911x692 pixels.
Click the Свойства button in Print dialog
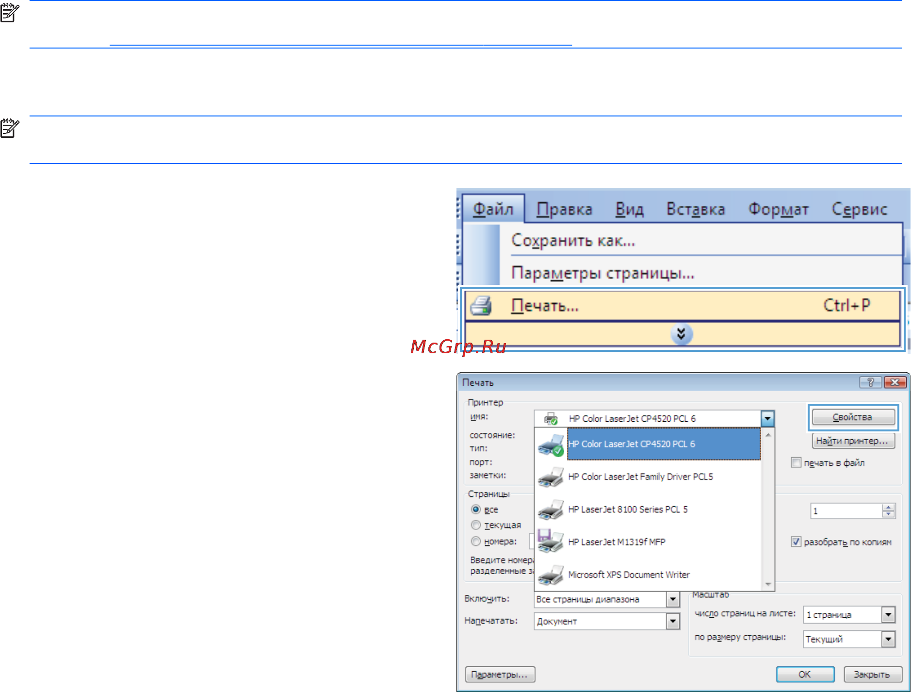click(853, 417)
